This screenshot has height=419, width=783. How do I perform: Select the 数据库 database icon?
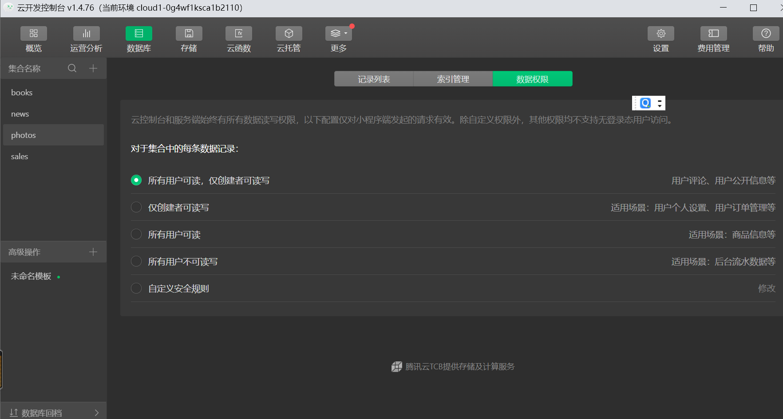(x=139, y=34)
